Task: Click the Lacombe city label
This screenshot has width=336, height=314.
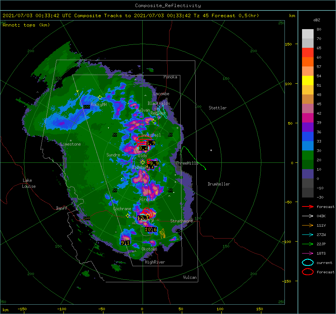Action: pyautogui.click(x=161, y=94)
